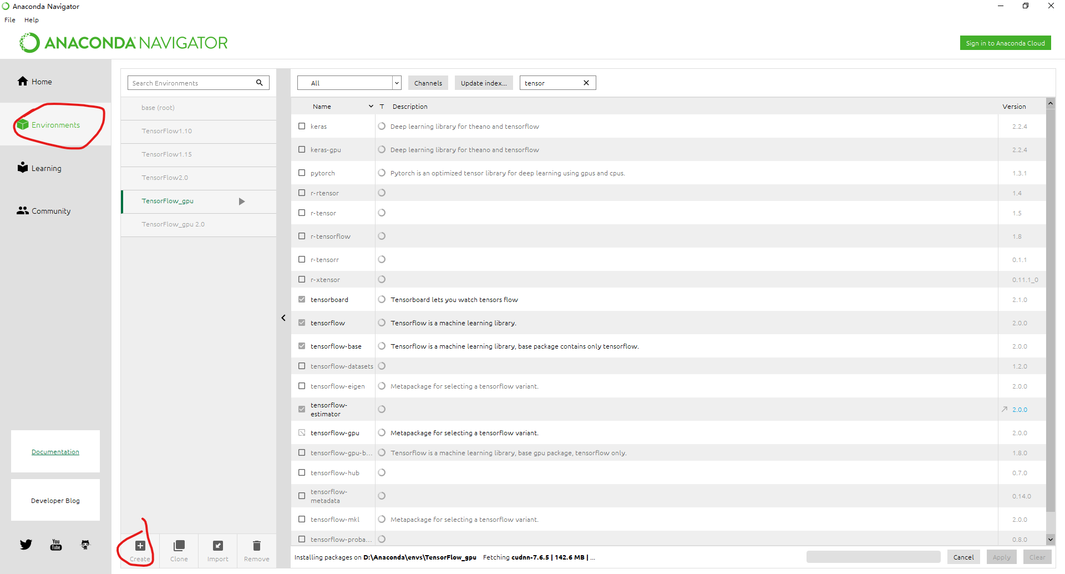Viewport: 1065px width, 574px height.
Task: Open the Learning section
Action: click(55, 168)
